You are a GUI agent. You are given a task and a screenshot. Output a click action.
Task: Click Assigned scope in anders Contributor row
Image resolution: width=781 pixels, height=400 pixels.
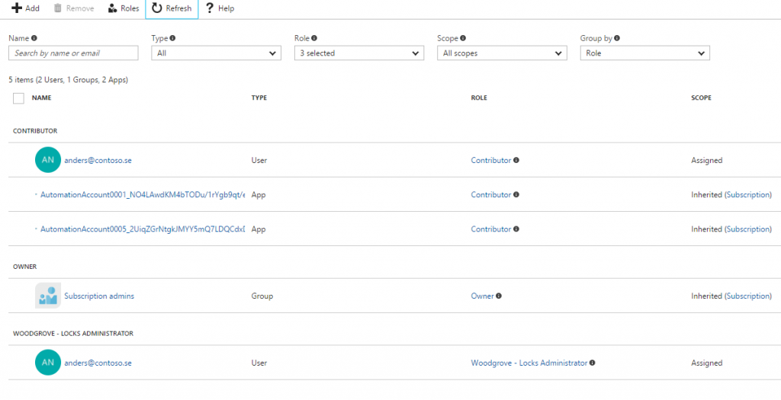click(x=707, y=160)
